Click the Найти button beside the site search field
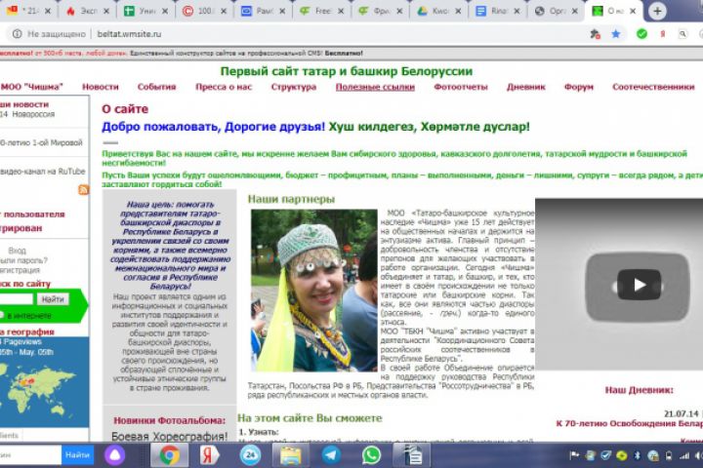This screenshot has width=703, height=468. click(53, 299)
